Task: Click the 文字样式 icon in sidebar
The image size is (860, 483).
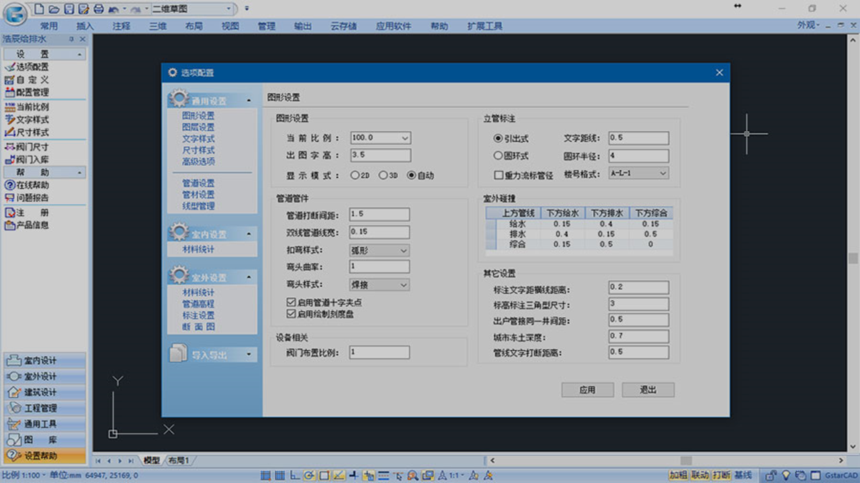Action: (9, 119)
